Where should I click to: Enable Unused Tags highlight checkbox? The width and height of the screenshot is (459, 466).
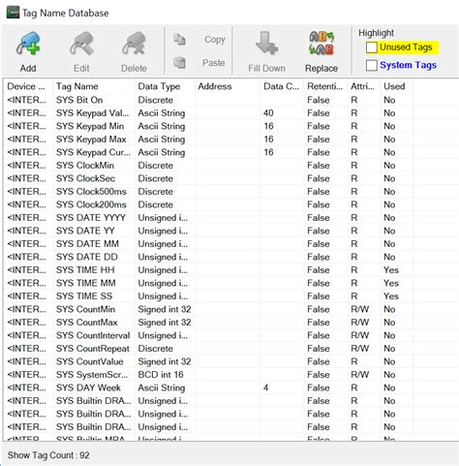point(372,47)
